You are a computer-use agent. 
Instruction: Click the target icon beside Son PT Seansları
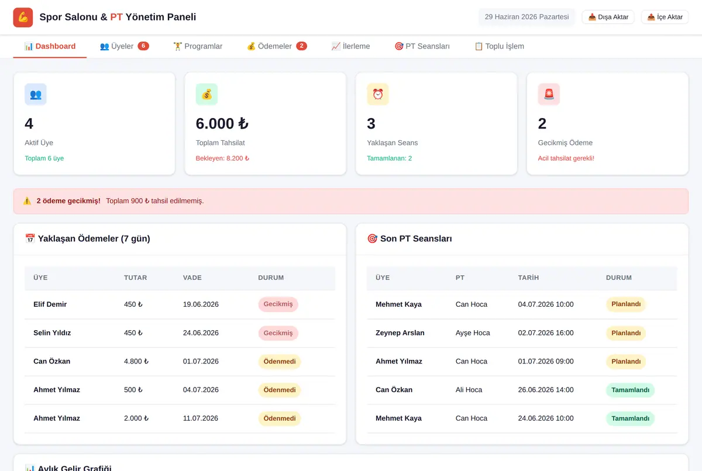click(372, 238)
